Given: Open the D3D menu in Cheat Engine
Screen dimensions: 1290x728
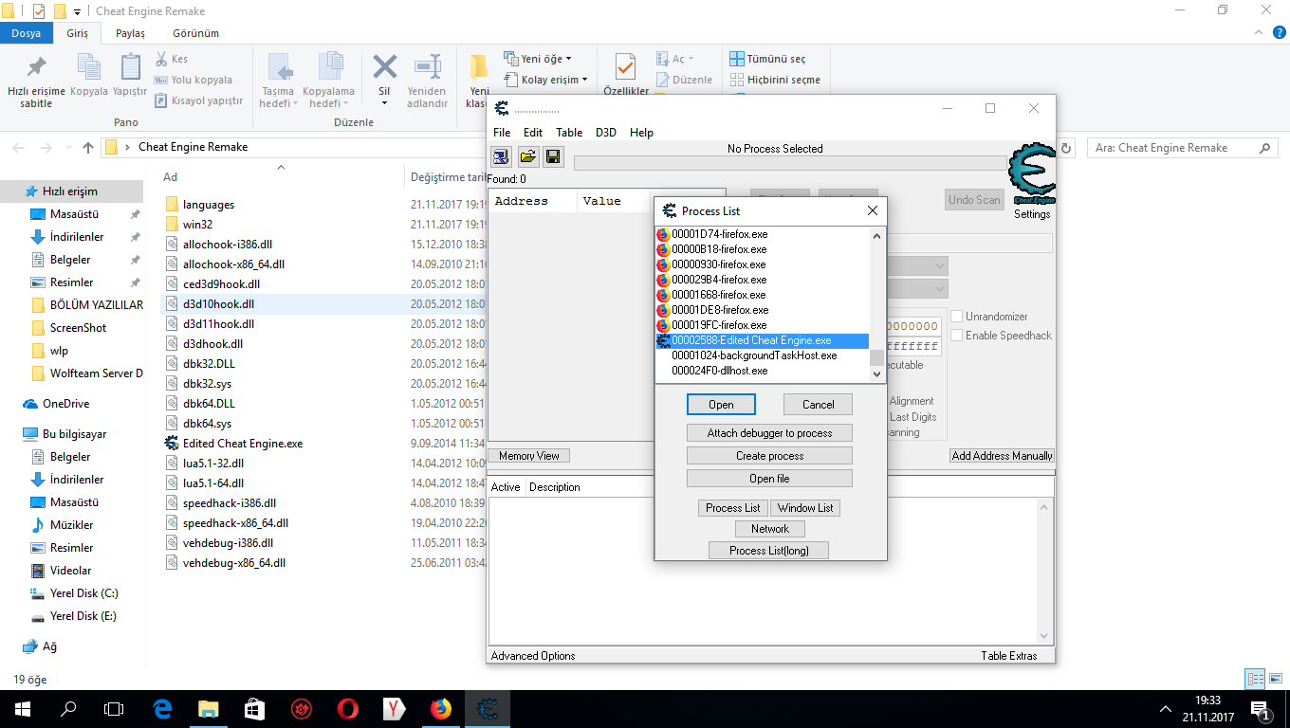Looking at the screenshot, I should [606, 133].
